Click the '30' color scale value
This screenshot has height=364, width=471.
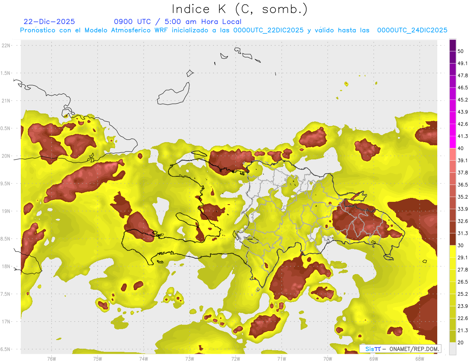461,245
